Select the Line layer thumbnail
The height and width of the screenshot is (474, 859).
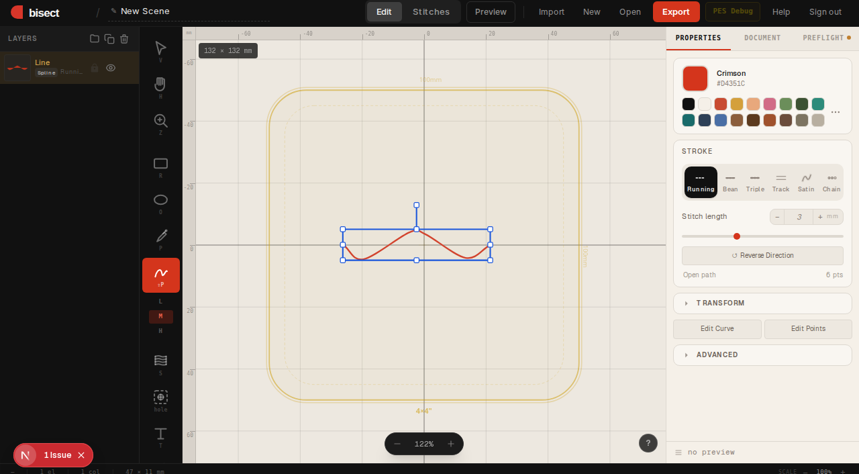point(17,68)
